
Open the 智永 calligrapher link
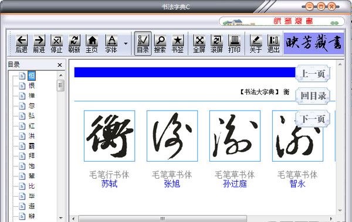(297, 184)
